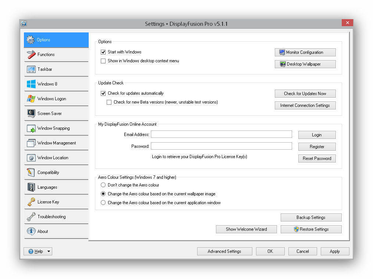The image size is (373, 279).
Task: Open the Functions section pocket-knife icon
Action: [x=31, y=55]
